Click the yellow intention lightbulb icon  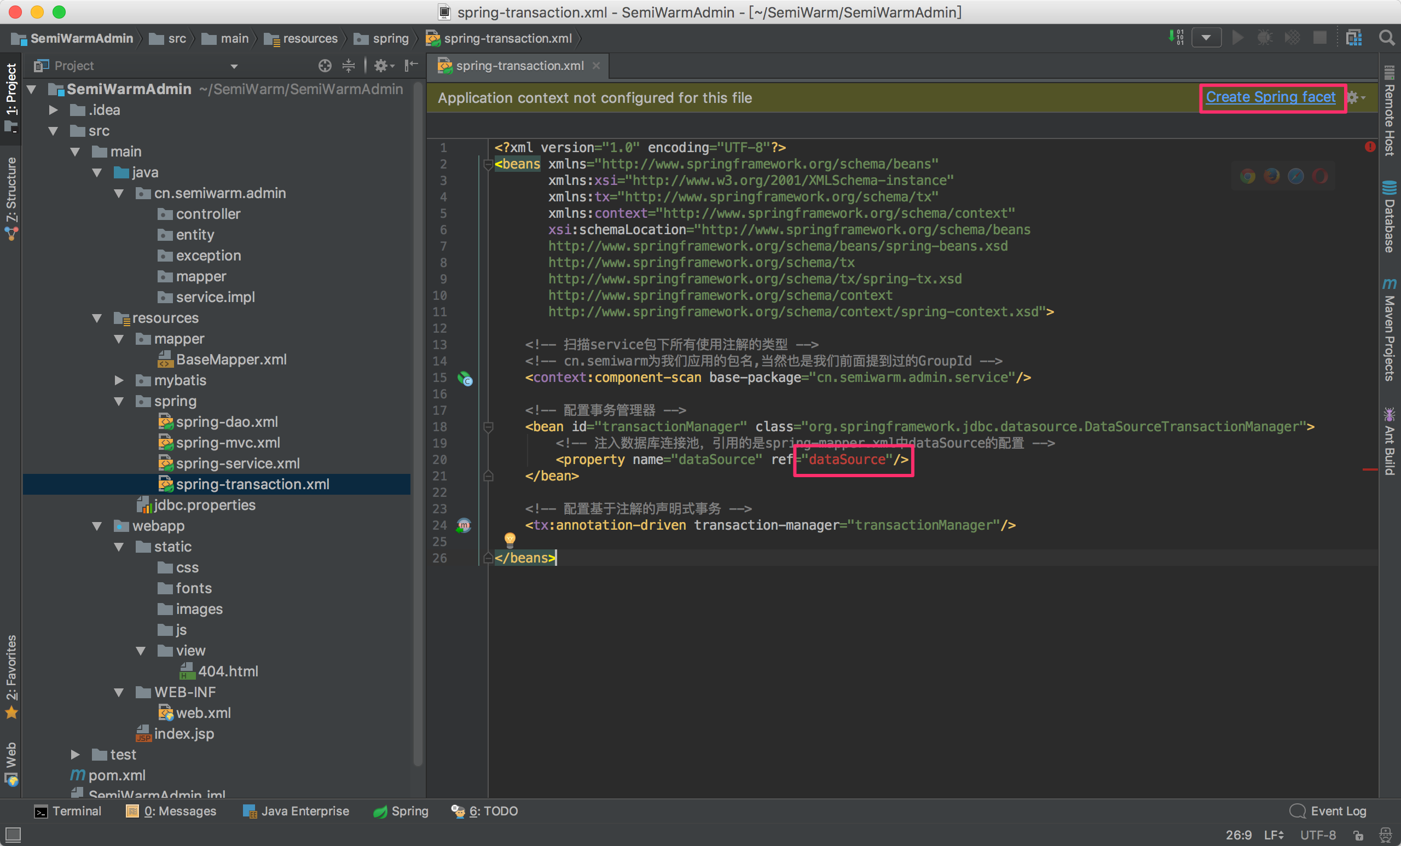click(510, 539)
